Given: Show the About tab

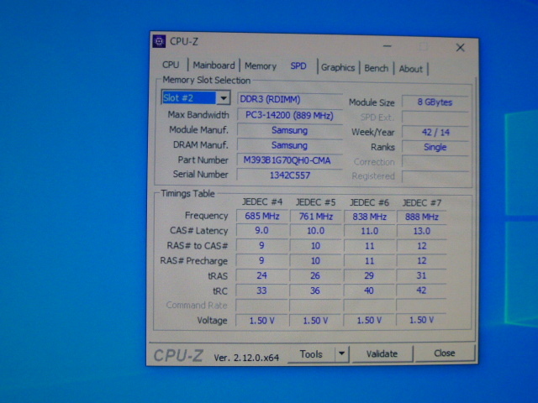Looking at the screenshot, I should [x=410, y=69].
